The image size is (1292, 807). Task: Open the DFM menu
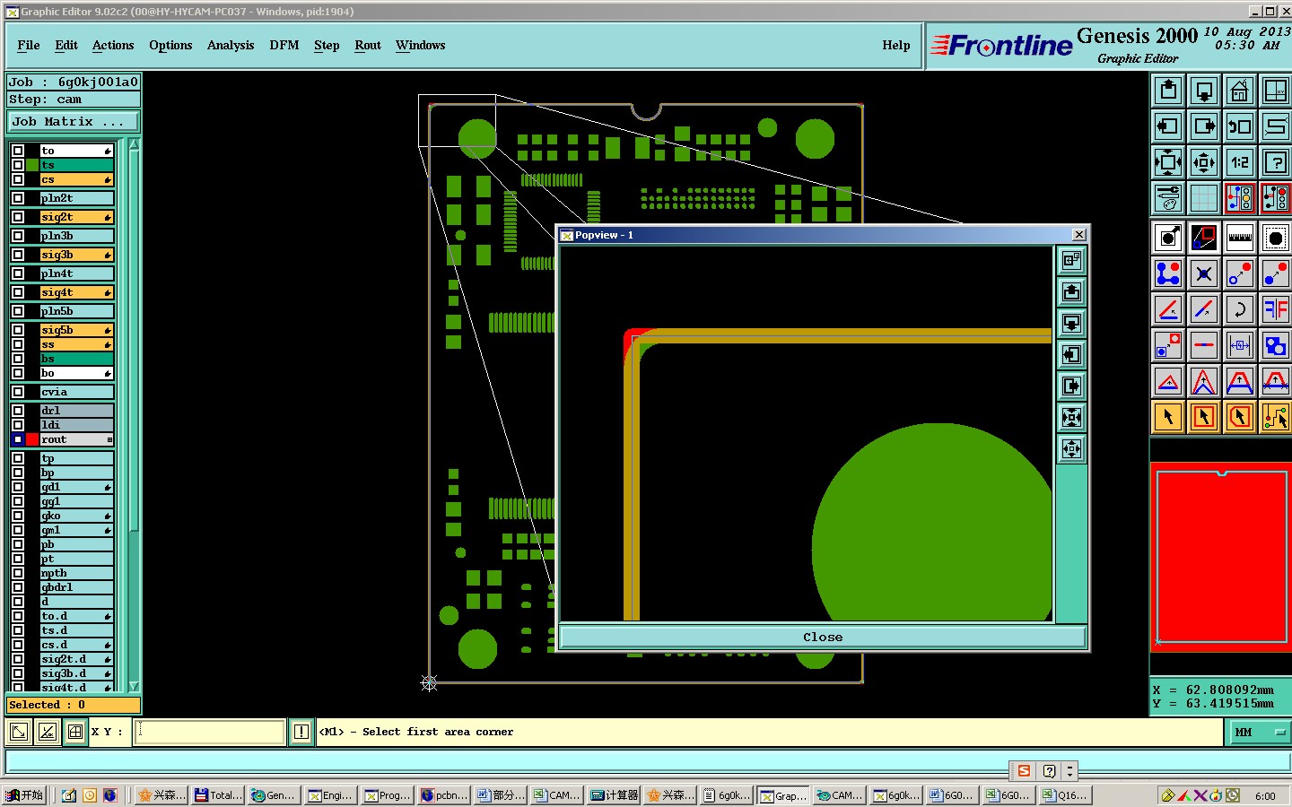[x=284, y=46]
